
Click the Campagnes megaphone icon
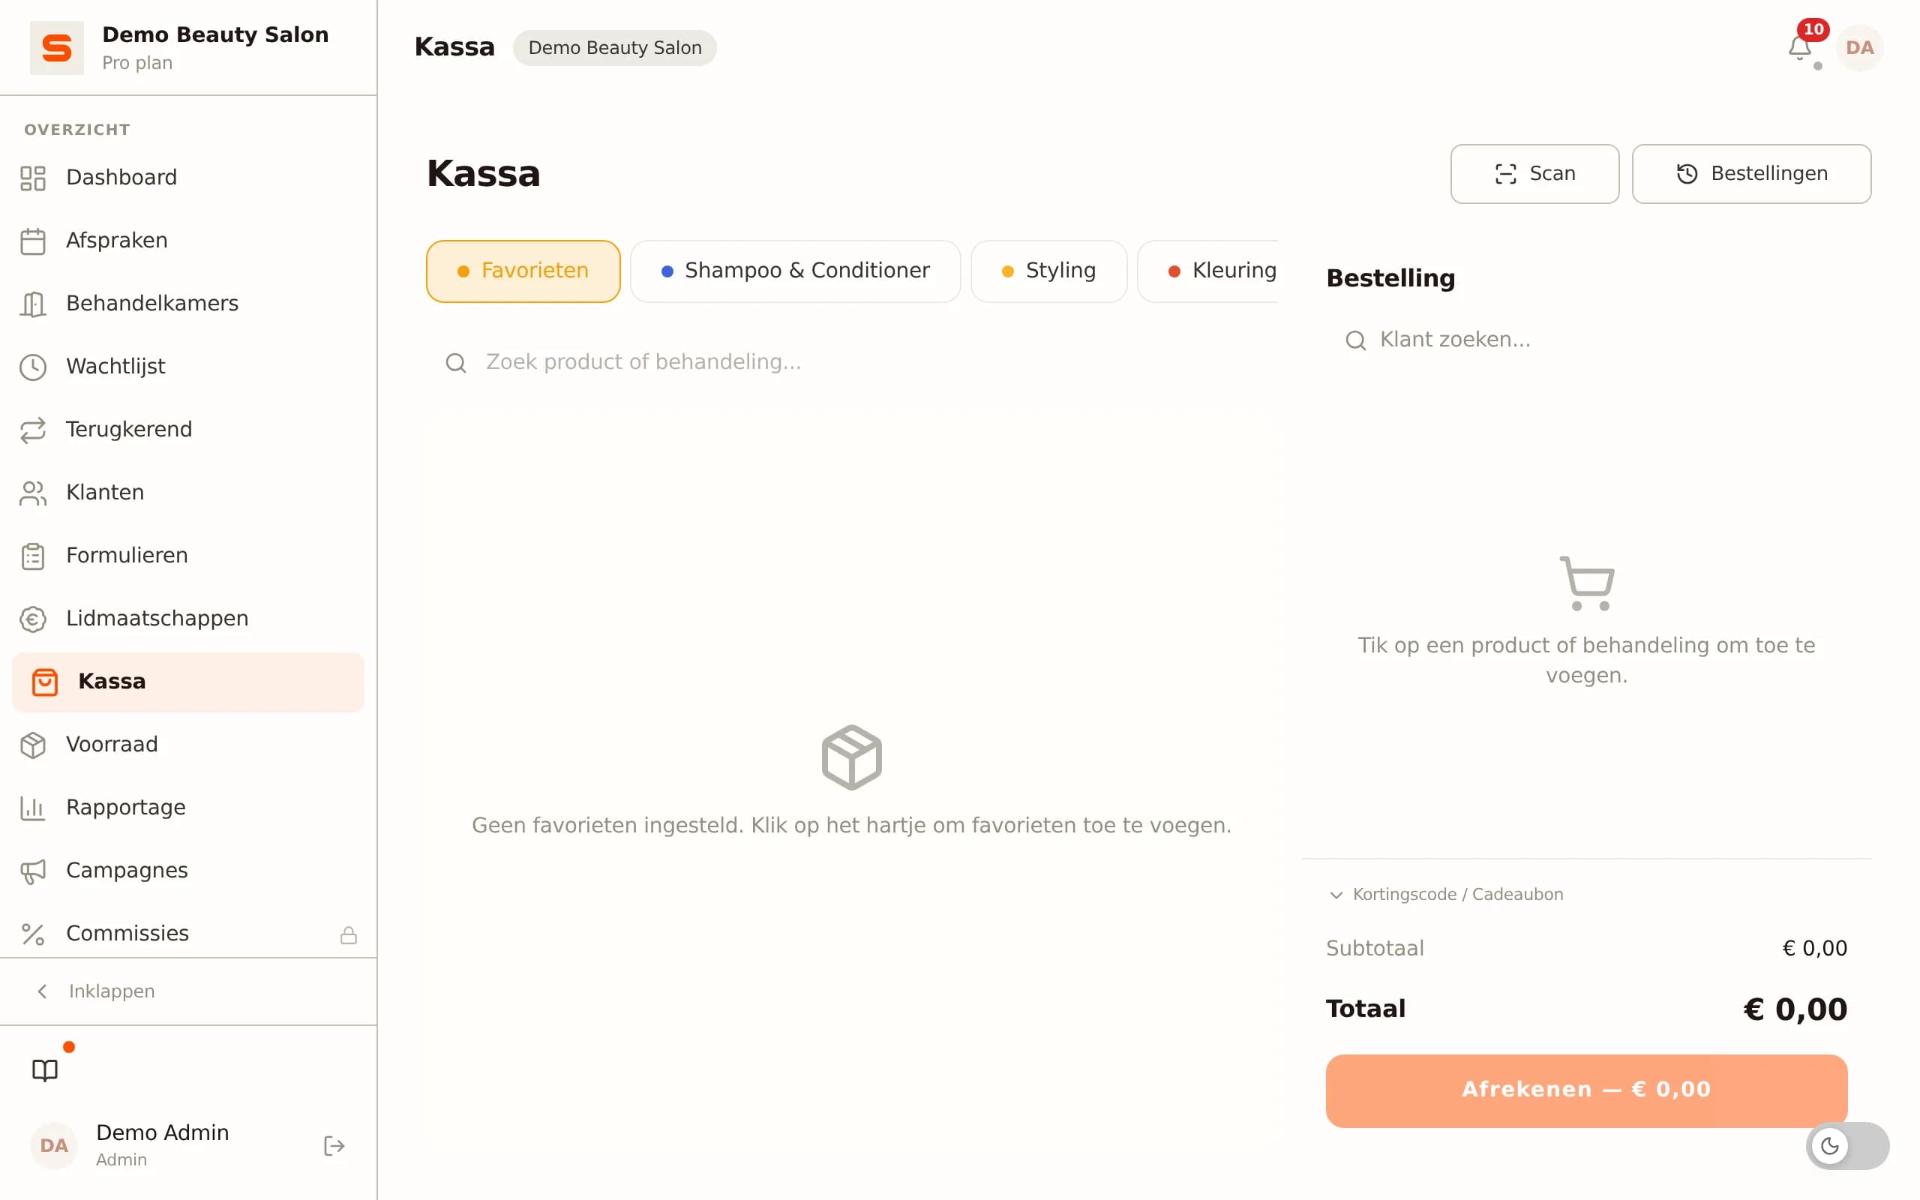[x=32, y=871]
